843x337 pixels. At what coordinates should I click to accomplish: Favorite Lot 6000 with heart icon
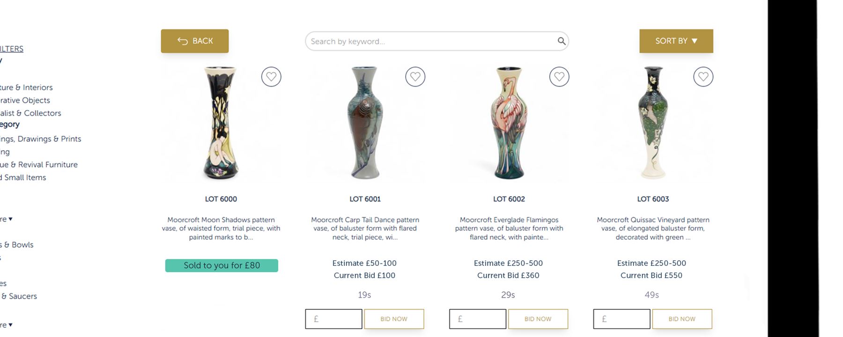[271, 77]
